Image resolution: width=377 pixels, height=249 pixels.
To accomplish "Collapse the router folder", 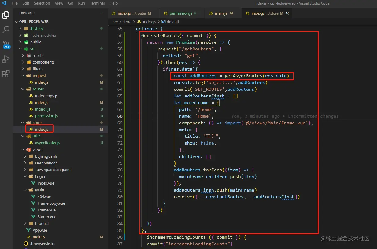I will [x=23, y=89].
